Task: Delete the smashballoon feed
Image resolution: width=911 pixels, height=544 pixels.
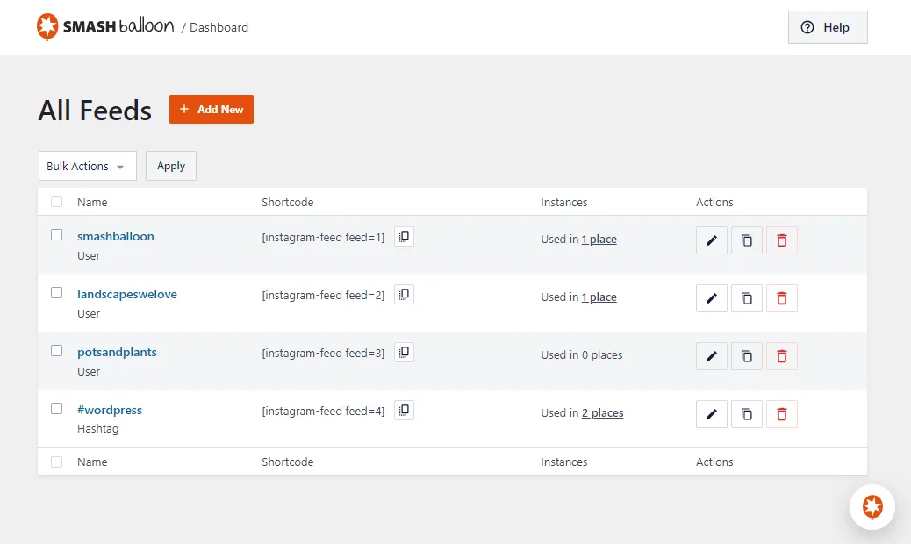Action: (x=781, y=240)
